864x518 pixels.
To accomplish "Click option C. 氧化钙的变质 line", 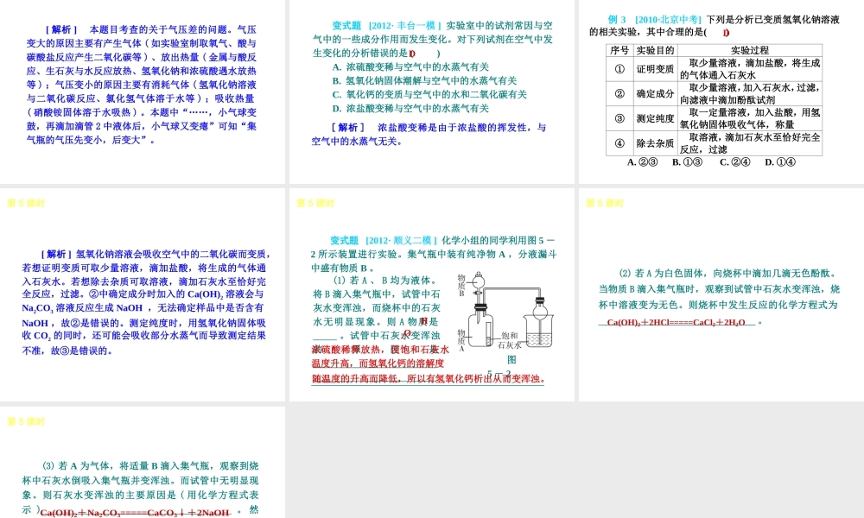I will 429,94.
